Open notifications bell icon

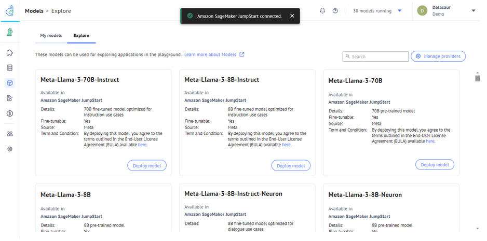pyautogui.click(x=322, y=11)
